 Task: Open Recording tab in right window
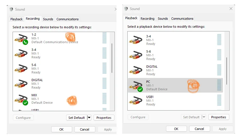tap(147, 19)
